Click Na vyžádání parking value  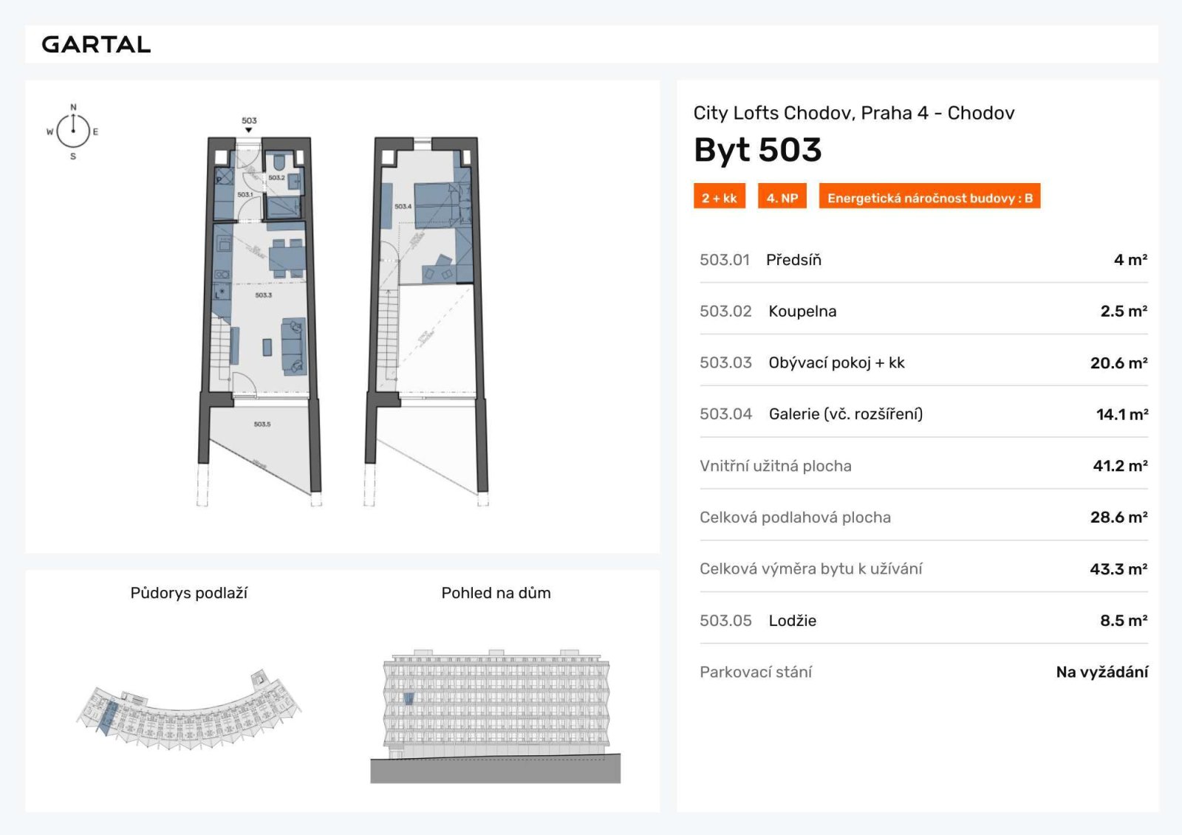(1101, 672)
